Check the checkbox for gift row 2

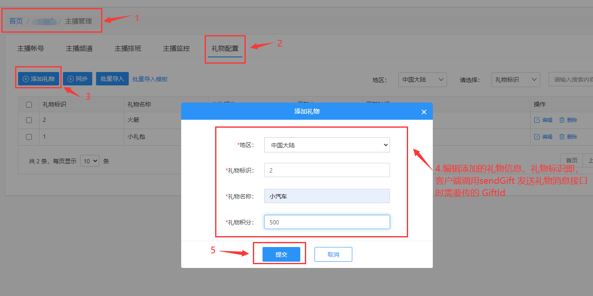coord(29,120)
